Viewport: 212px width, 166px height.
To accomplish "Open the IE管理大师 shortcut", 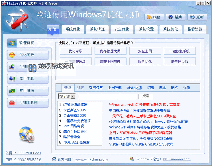I will click(x=180, y=62).
